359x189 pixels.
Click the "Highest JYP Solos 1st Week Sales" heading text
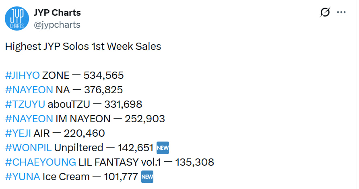(83, 46)
